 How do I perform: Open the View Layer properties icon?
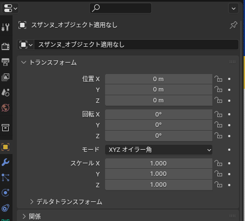coord(5,77)
